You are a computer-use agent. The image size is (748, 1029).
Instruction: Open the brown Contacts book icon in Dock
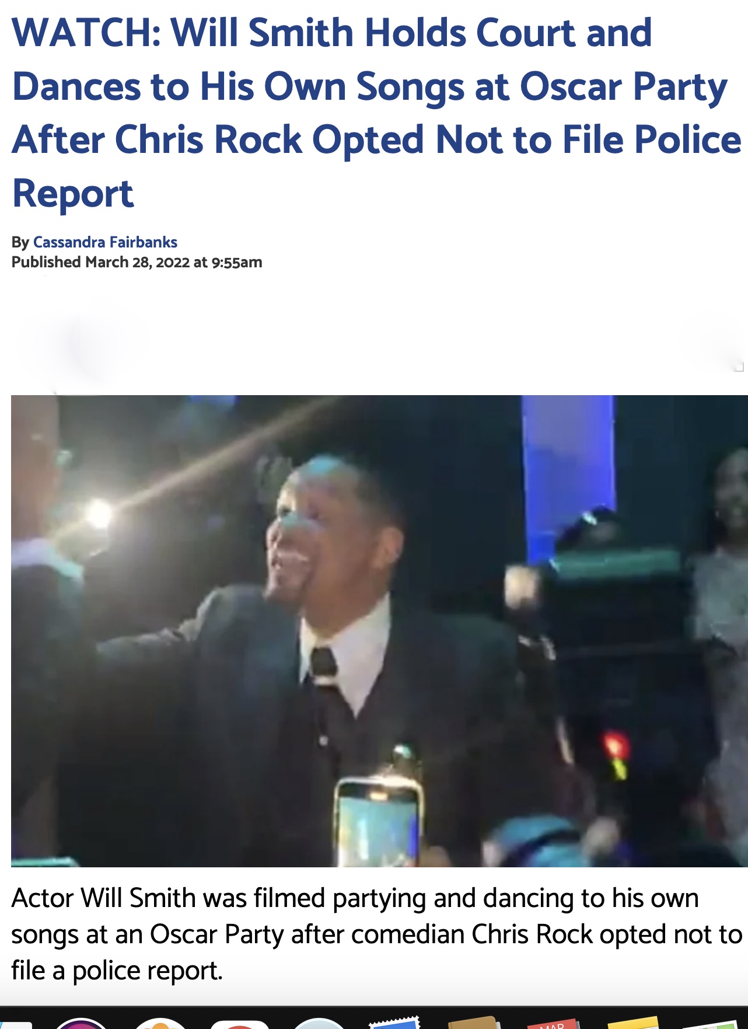(473, 1022)
